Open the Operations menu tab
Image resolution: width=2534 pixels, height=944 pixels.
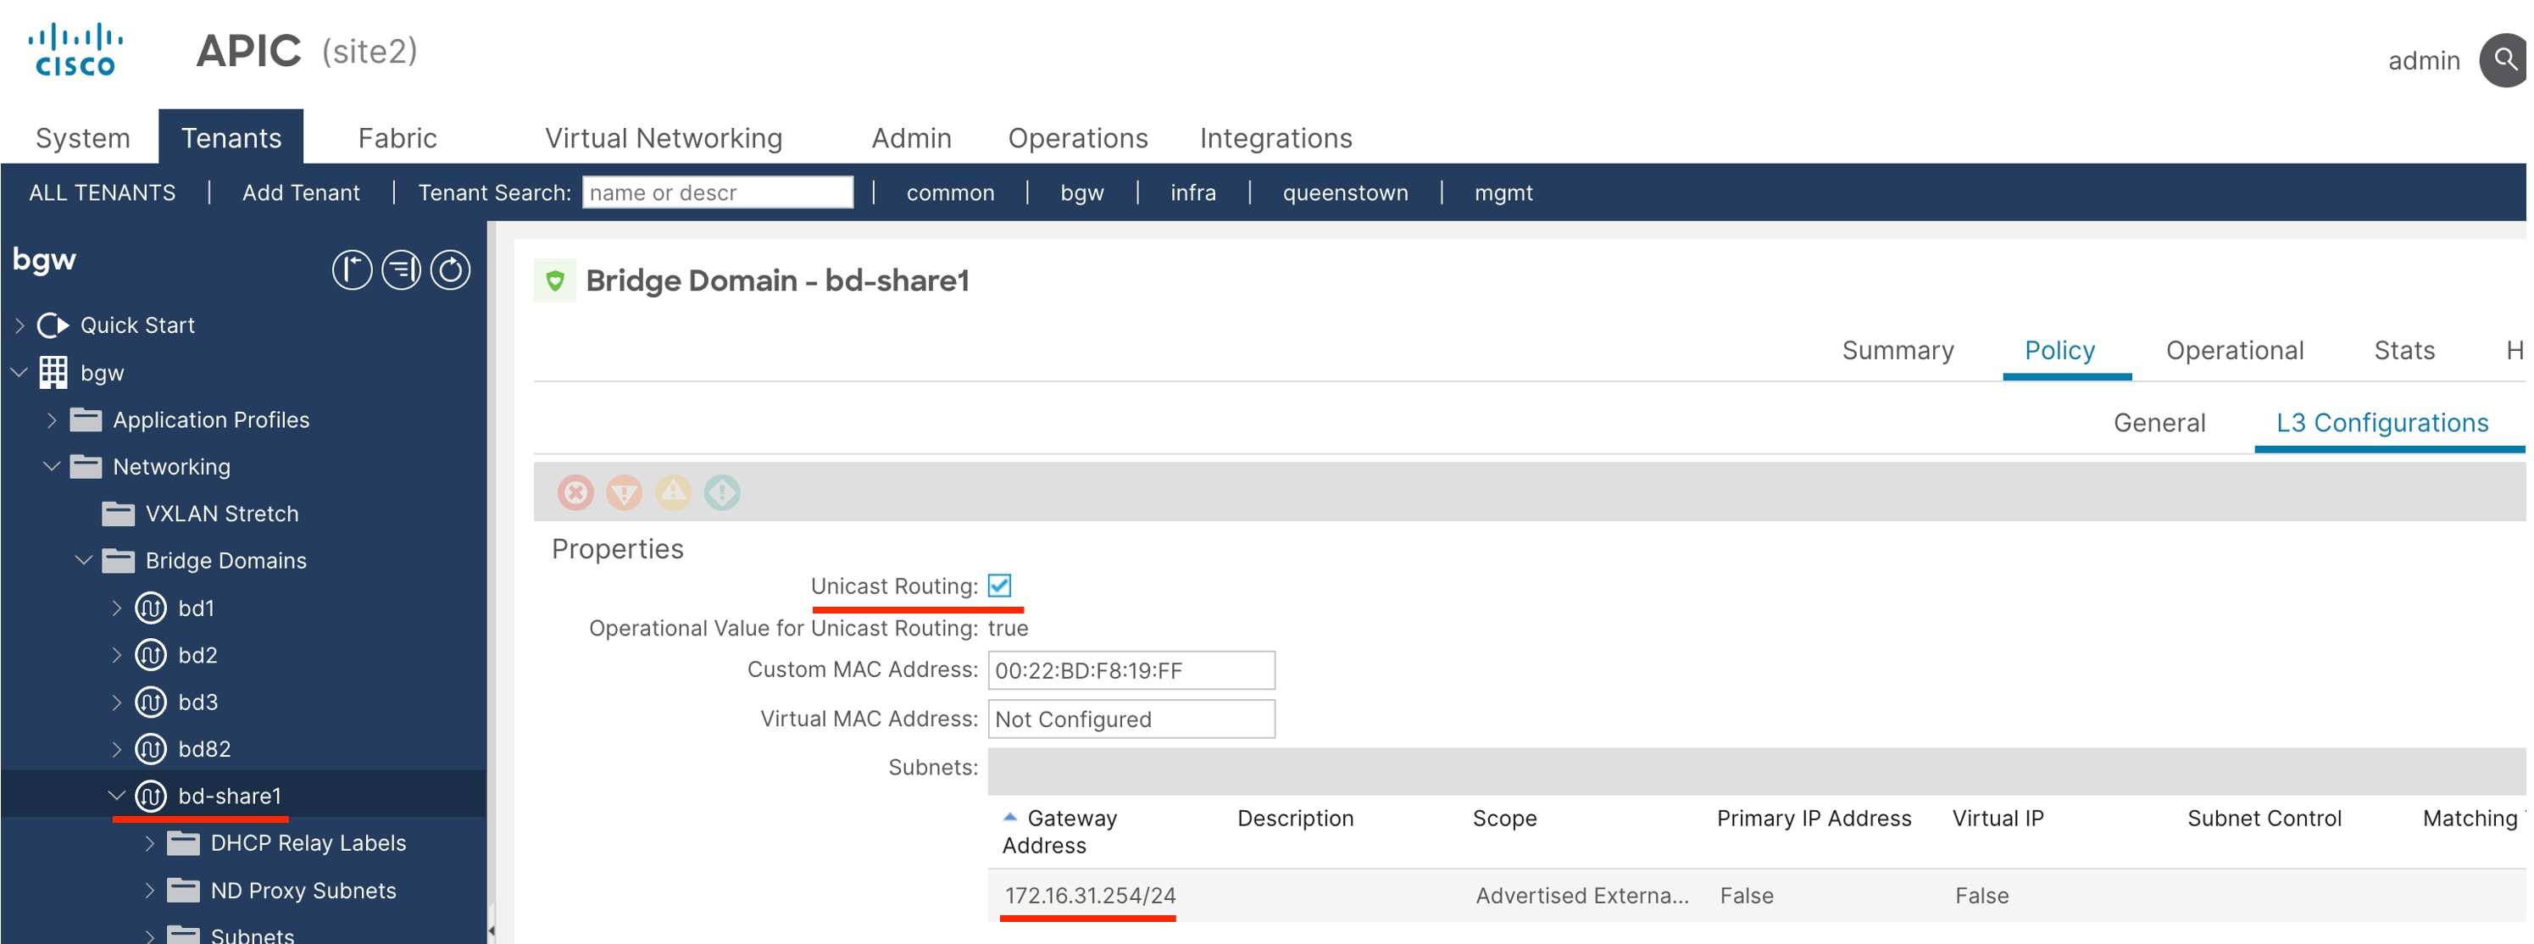click(1078, 137)
